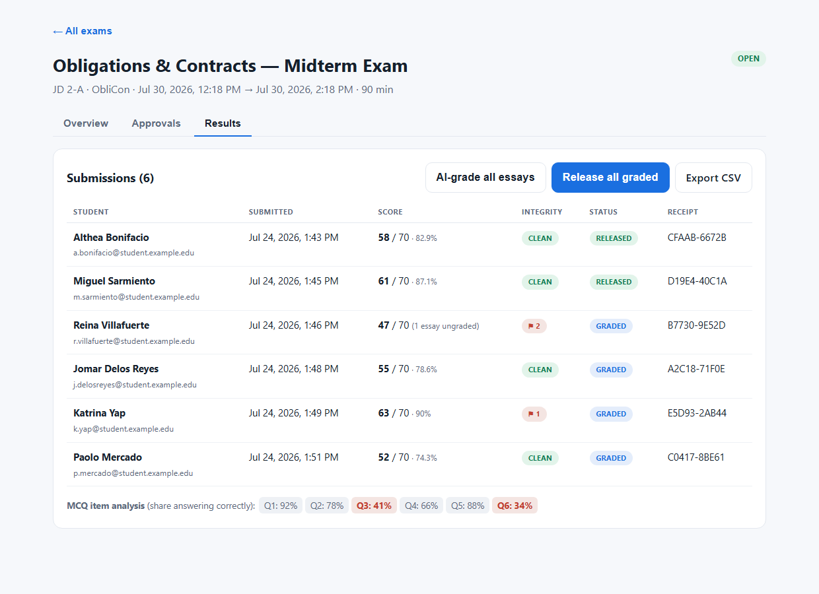Click submitted time Jul 24, 2026, 1:51 PM
This screenshot has height=594, width=819.
[294, 457]
